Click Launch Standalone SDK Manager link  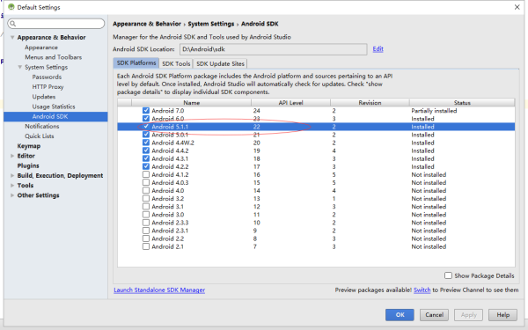(159, 290)
